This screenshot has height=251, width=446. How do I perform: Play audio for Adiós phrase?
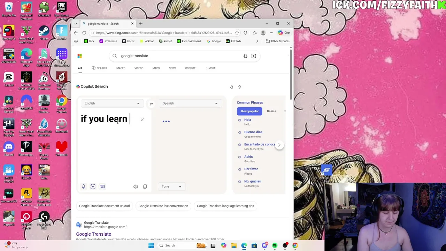click(x=239, y=157)
